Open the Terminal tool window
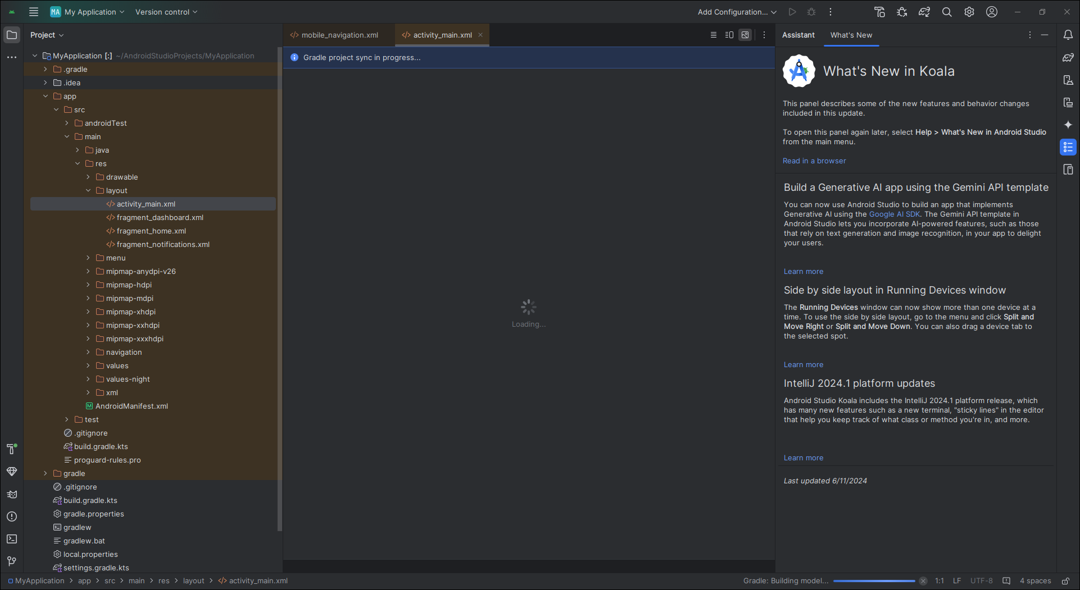 click(12, 539)
